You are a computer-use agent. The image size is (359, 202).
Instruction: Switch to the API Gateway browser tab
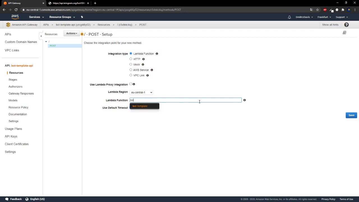click(x=23, y=3)
